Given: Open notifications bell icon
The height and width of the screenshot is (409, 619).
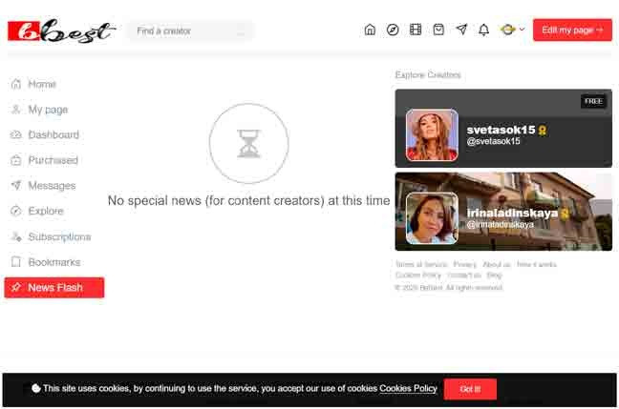Looking at the screenshot, I should pyautogui.click(x=484, y=30).
